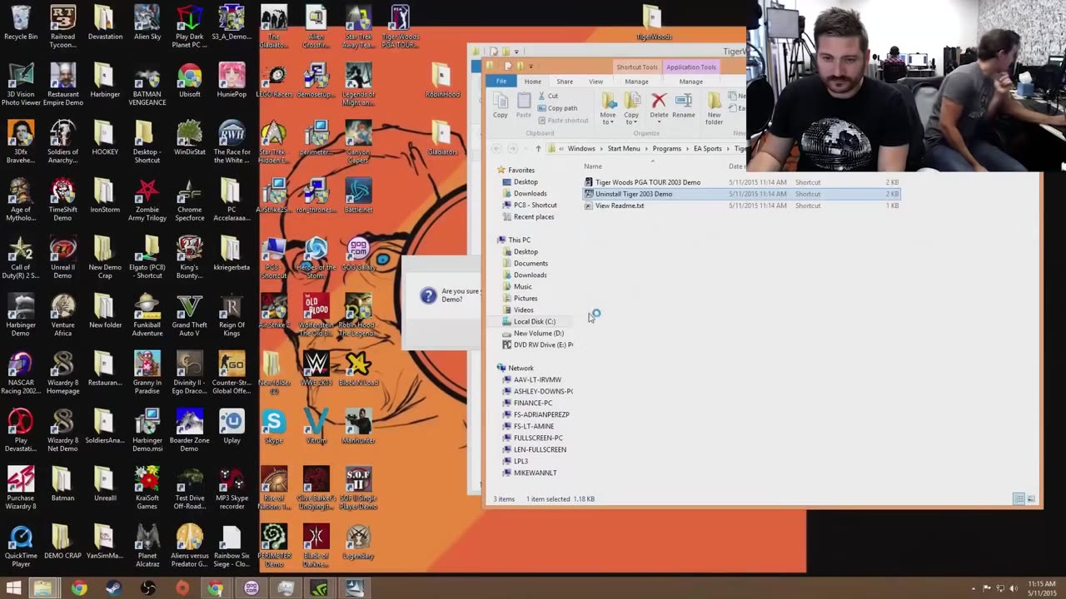
Task: Select the WWE 2K15 desktop icon
Action: (316, 369)
